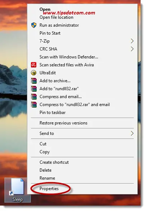Viewport: 146px width, 211px height.
Task: Click the WinRAR icon beside Compress to "rundll32.rar" and email
Action: click(34, 105)
